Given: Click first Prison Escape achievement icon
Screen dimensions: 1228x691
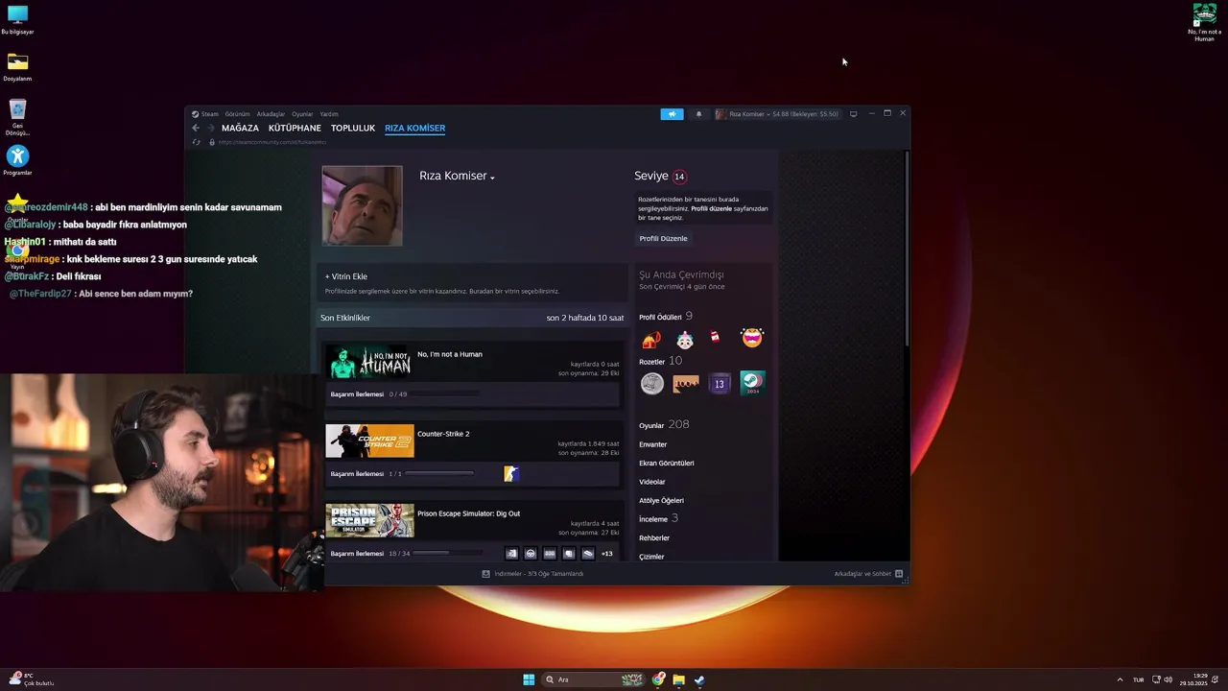Looking at the screenshot, I should point(511,554).
